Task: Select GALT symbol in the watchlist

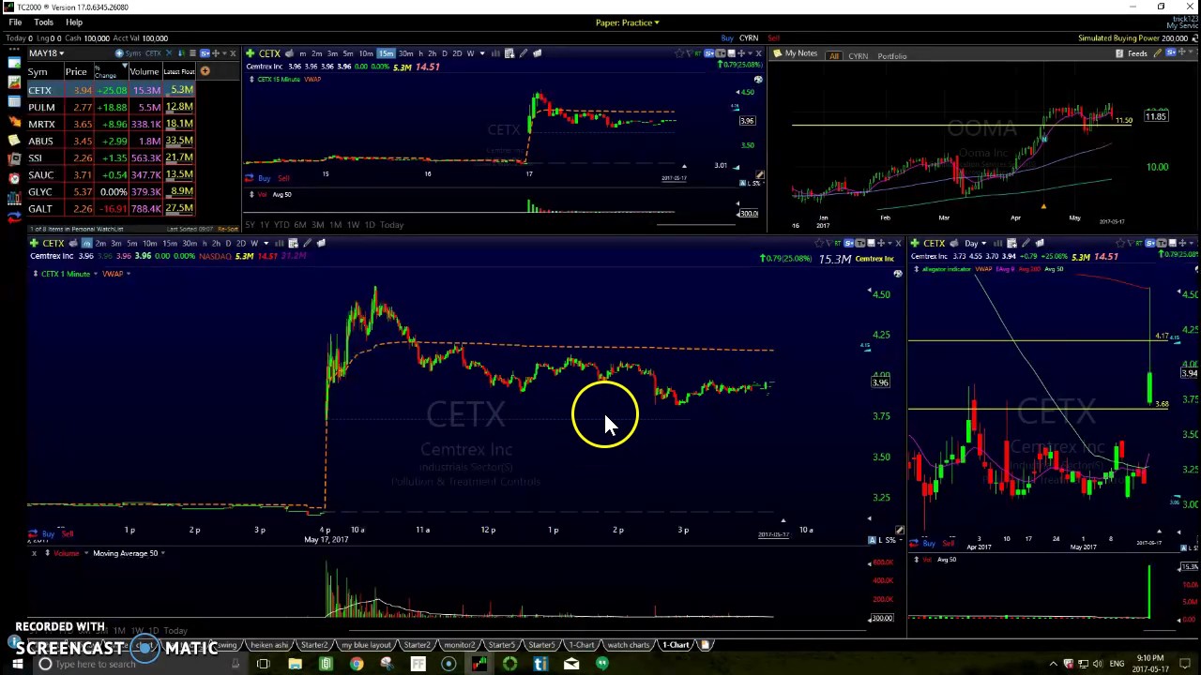Action: click(x=39, y=208)
